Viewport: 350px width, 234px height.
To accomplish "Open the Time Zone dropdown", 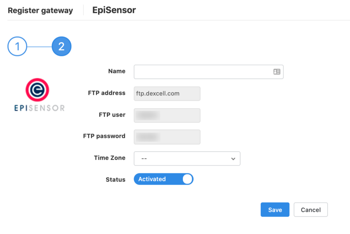I will [187, 159].
